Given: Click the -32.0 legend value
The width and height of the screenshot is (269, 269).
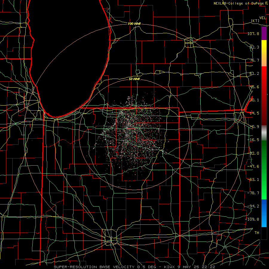Looking at the screenshot, I should [253, 153].
